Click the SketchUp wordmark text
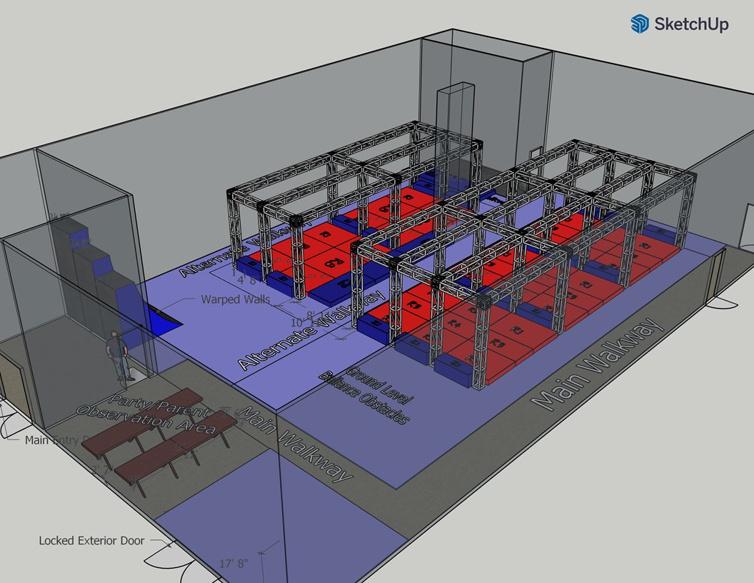Image resolution: width=754 pixels, height=583 pixels. point(691,24)
